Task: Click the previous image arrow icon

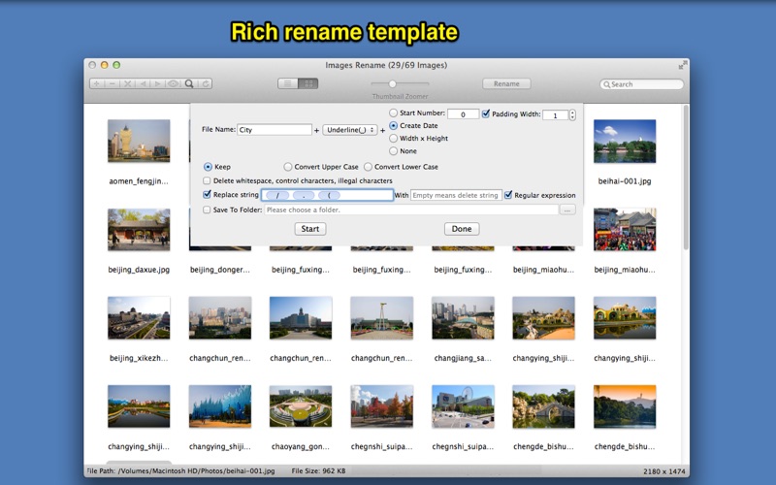Action: [143, 84]
